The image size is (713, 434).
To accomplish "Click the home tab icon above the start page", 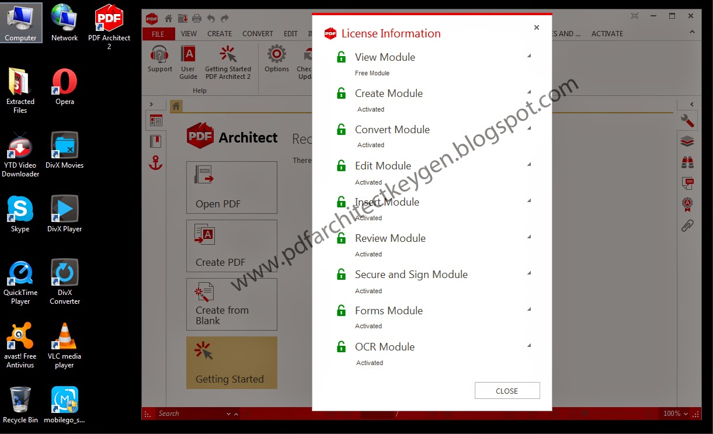I will (x=176, y=106).
